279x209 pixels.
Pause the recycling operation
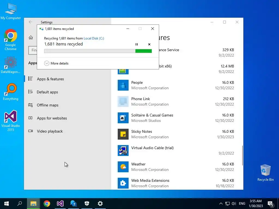pyautogui.click(x=137, y=44)
